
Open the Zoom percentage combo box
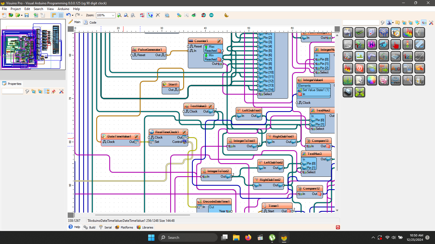[106, 15]
